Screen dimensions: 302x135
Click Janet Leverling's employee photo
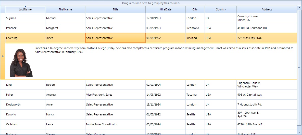[x=21, y=63]
